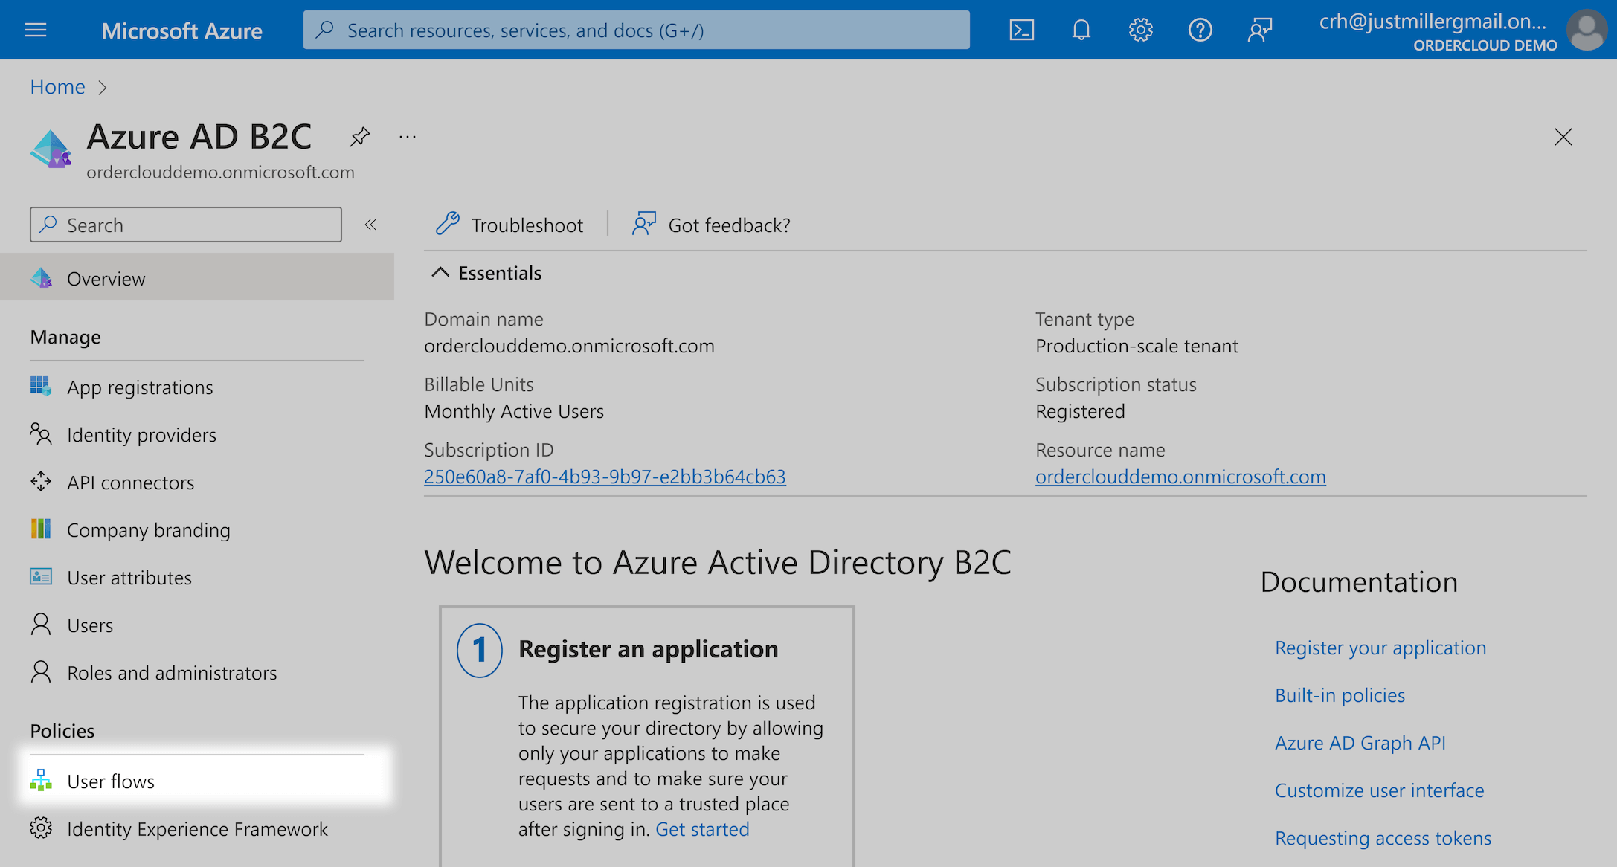The height and width of the screenshot is (867, 1617).
Task: Open the account avatar menu
Action: [x=1587, y=30]
